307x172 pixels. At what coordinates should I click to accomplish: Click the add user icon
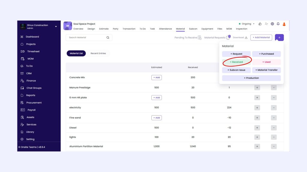tap(266, 24)
